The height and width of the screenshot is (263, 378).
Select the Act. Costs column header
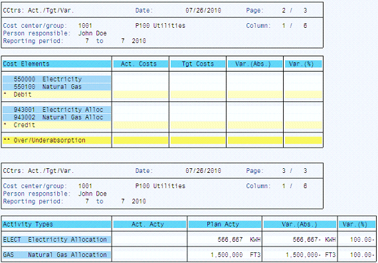[141, 64]
